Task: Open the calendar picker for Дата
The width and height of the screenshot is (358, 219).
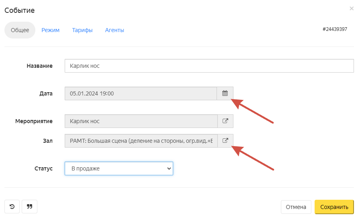Action: point(225,93)
